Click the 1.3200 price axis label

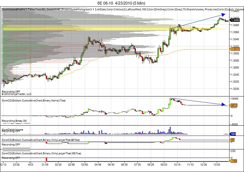[x=235, y=89]
